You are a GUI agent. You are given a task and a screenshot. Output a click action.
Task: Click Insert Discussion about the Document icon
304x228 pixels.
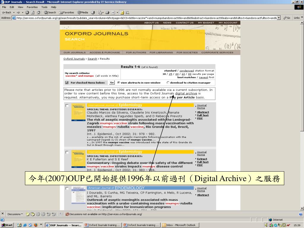coord(33,214)
